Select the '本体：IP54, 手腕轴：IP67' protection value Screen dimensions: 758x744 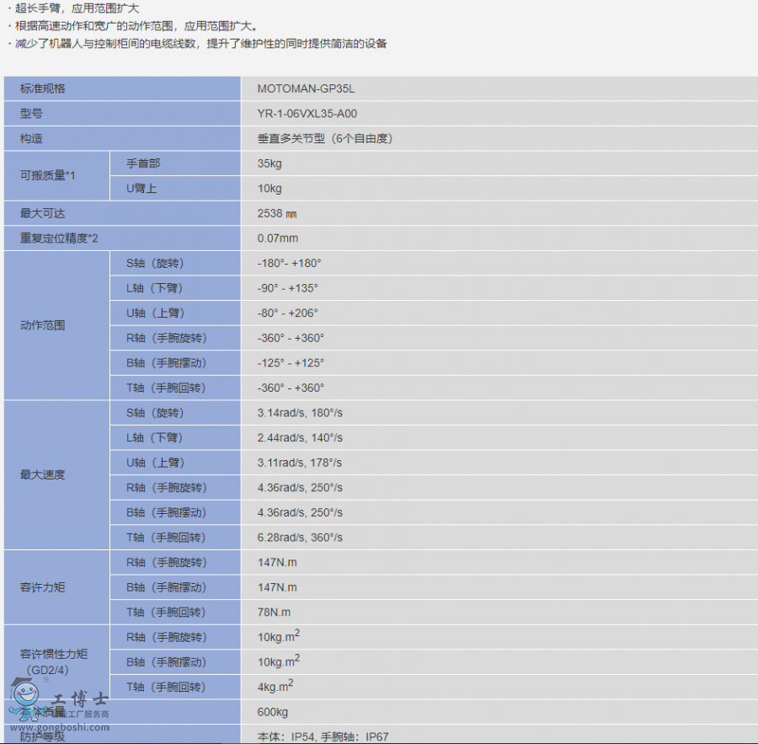[323, 736]
